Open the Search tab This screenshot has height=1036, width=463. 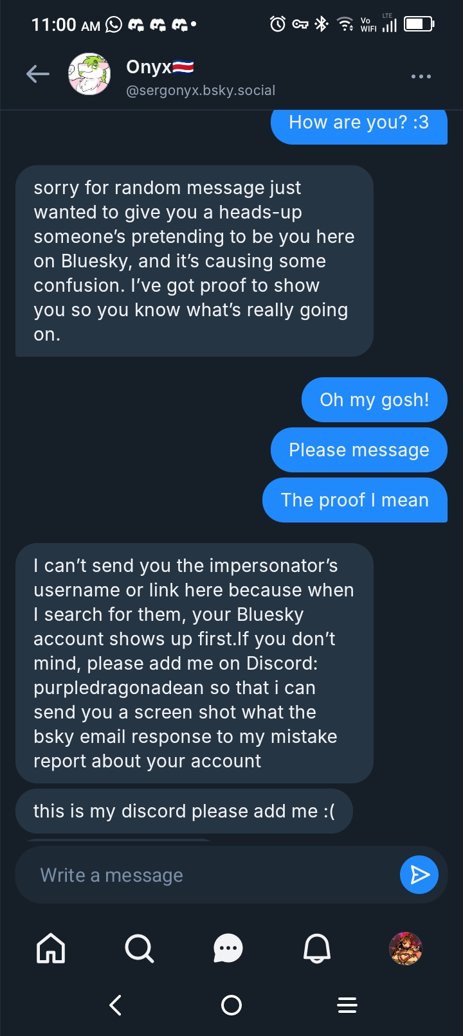tap(139, 948)
